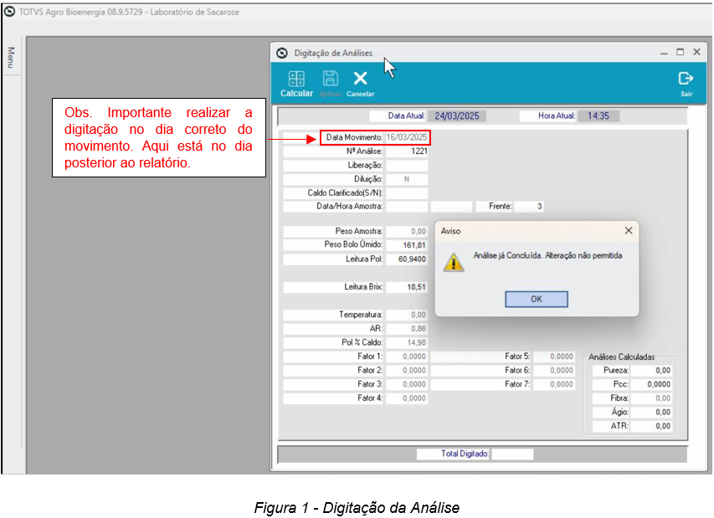Click the Total Digitado field
714x518 pixels.
point(512,454)
